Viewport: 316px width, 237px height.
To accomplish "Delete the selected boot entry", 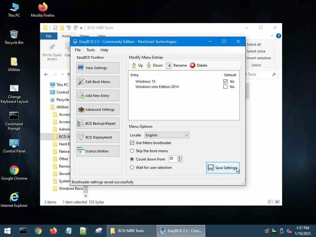I will click(x=198, y=65).
